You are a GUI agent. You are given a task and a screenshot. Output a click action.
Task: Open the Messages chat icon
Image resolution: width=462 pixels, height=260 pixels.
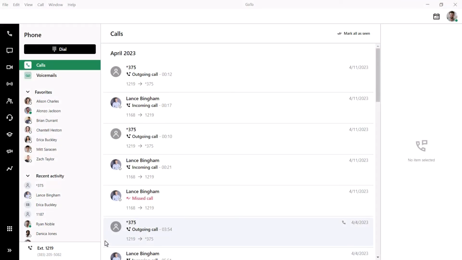pyautogui.click(x=9, y=50)
